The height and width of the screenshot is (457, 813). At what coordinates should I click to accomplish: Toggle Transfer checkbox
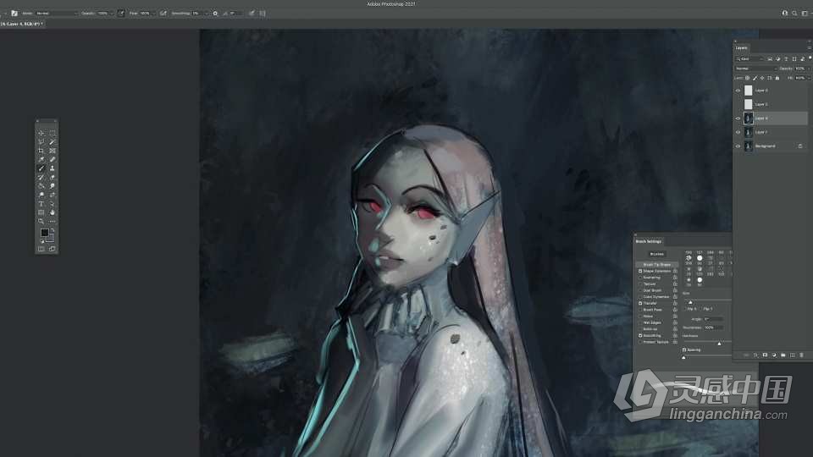click(640, 303)
